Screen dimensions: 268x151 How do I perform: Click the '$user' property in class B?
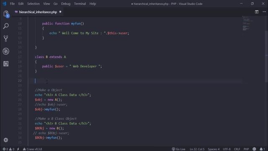[59, 66]
